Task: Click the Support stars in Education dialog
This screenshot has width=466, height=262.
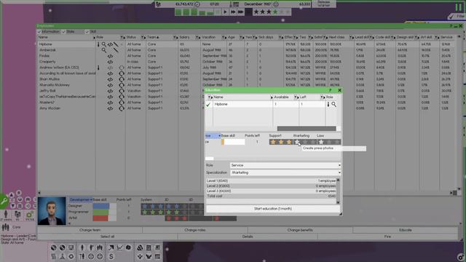Action: click(x=281, y=142)
